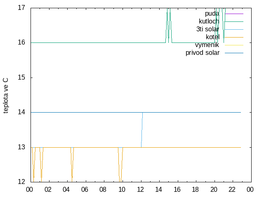Click the yellow vymenik legend line sample
Screen dimensions: 264x198
coord(234,45)
